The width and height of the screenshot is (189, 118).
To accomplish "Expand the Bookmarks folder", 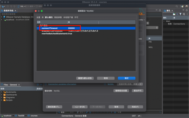I will 1,92.
